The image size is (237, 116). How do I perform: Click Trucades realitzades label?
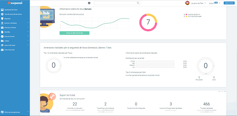(206, 108)
